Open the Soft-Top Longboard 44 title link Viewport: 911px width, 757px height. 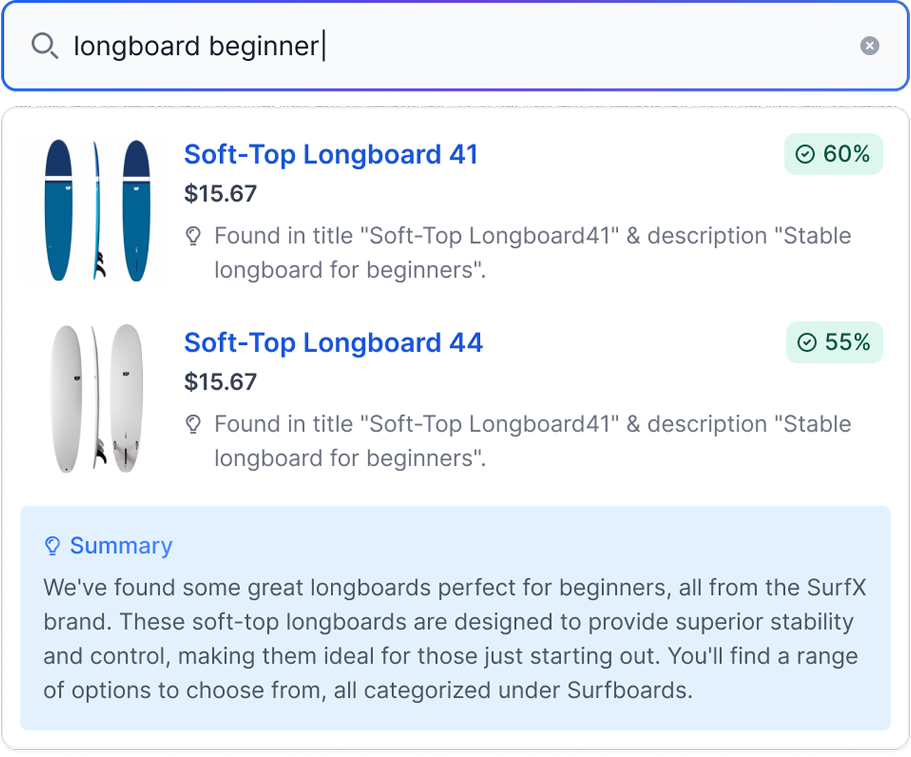click(x=333, y=343)
